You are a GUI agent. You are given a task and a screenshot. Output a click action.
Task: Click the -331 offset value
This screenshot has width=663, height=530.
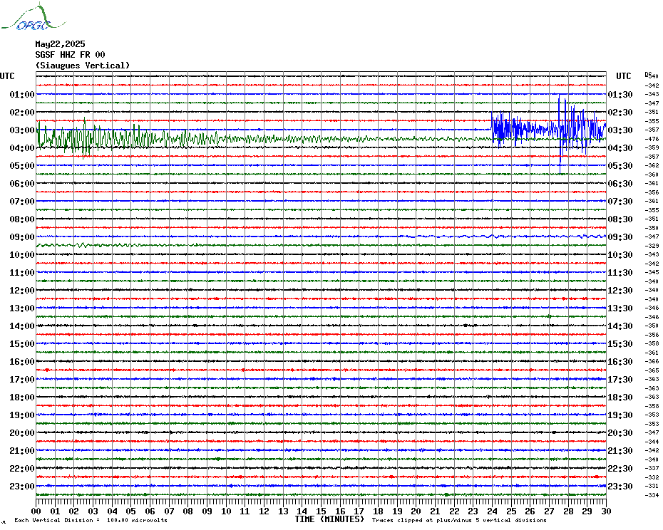pos(652,486)
